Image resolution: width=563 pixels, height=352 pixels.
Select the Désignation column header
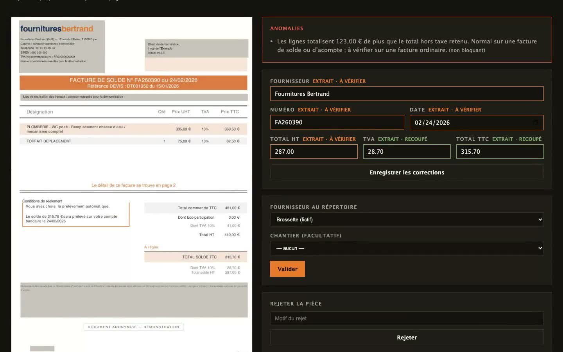click(x=39, y=112)
